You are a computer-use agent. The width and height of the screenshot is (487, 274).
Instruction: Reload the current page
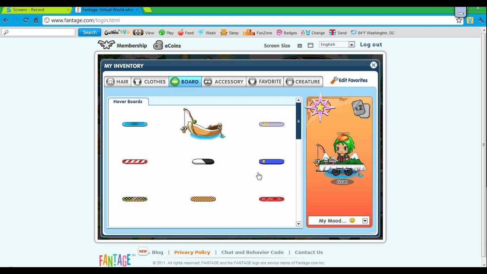pyautogui.click(x=26, y=20)
